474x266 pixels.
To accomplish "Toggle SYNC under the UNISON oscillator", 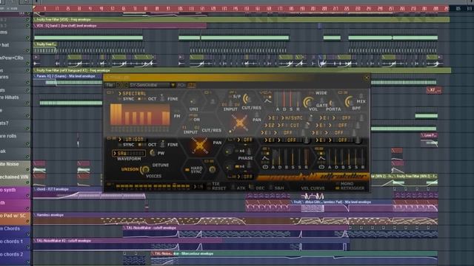I will [126, 145].
